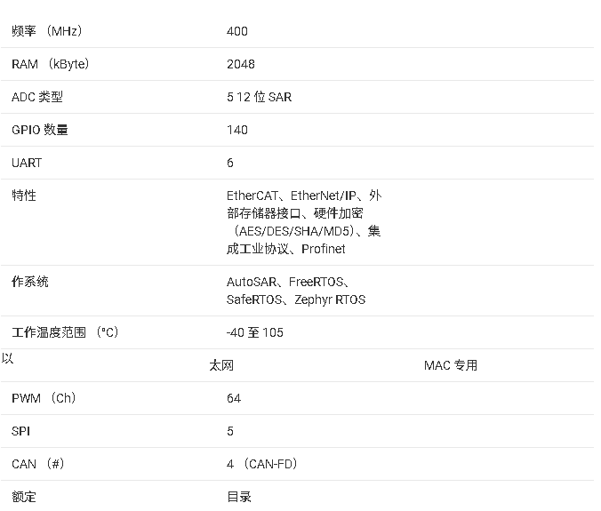Select the 140 GPIO value

[237, 130]
